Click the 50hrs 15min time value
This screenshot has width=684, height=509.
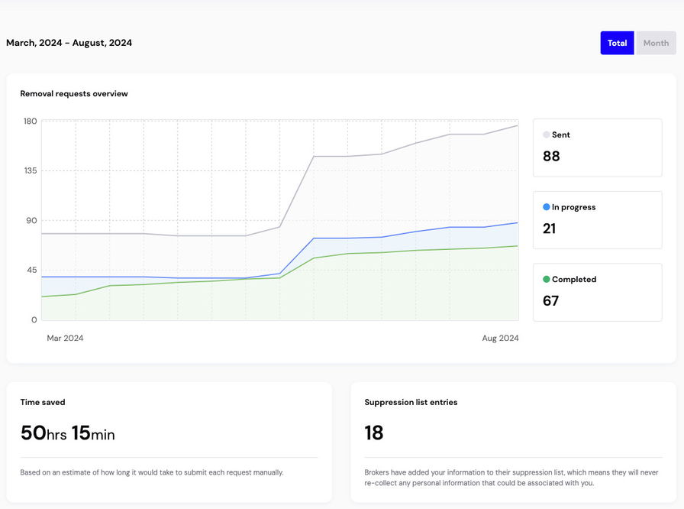click(68, 433)
